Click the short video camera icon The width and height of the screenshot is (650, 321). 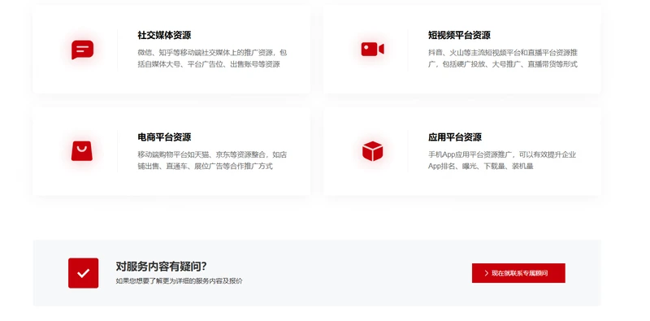pyautogui.click(x=372, y=49)
